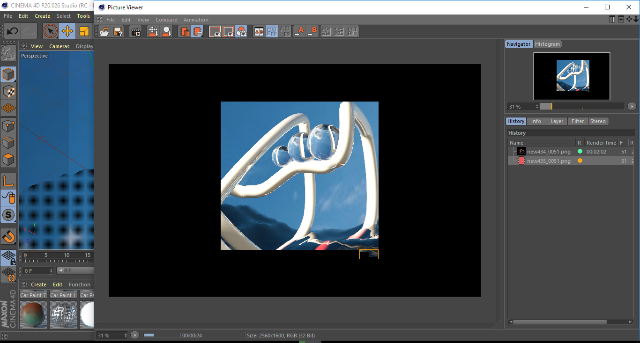The width and height of the screenshot is (640, 343).
Task: Click the Save As disk icon
Action: pos(118,31)
